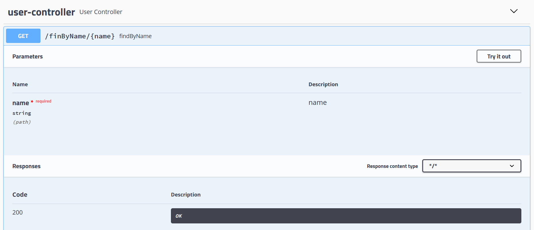
Task: Click the name description value
Action: point(317,103)
